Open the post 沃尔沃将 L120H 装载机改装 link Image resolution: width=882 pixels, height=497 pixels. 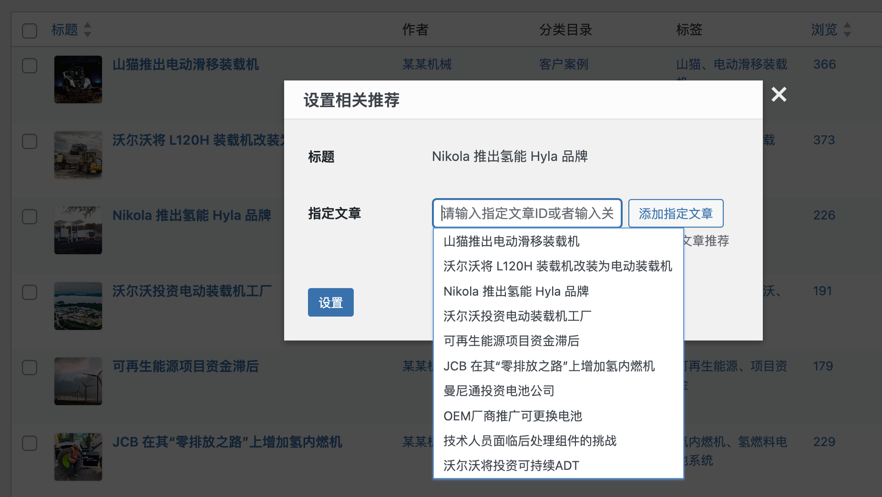pyautogui.click(x=198, y=140)
